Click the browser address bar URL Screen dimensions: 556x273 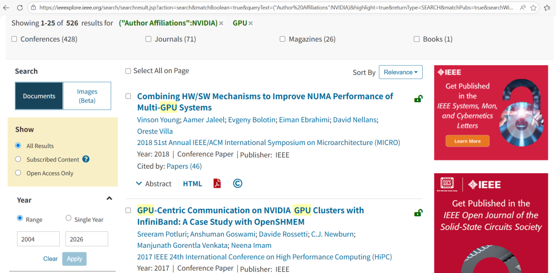(276, 7)
